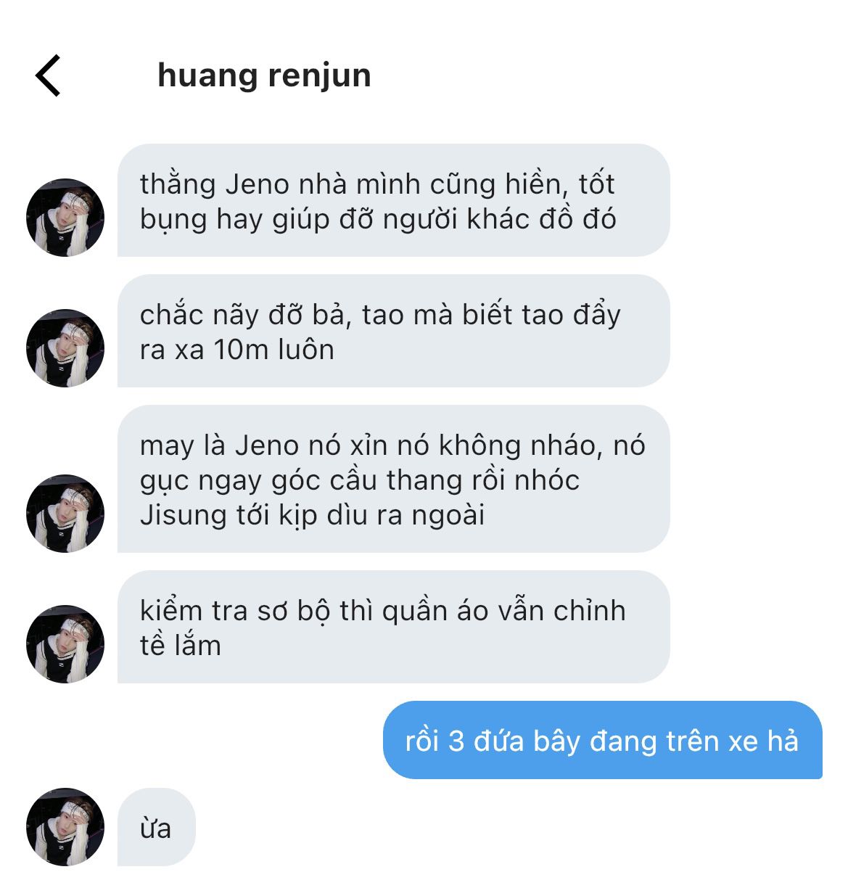Tap avatar beside the 'kiểm tra sơ bộ' message
This screenshot has width=848, height=872.
click(65, 644)
